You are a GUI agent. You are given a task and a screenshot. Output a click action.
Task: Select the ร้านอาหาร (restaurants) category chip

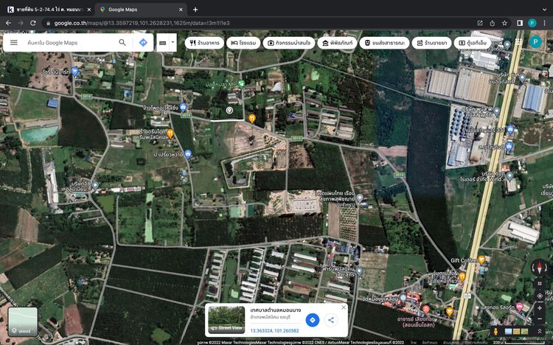coord(206,43)
